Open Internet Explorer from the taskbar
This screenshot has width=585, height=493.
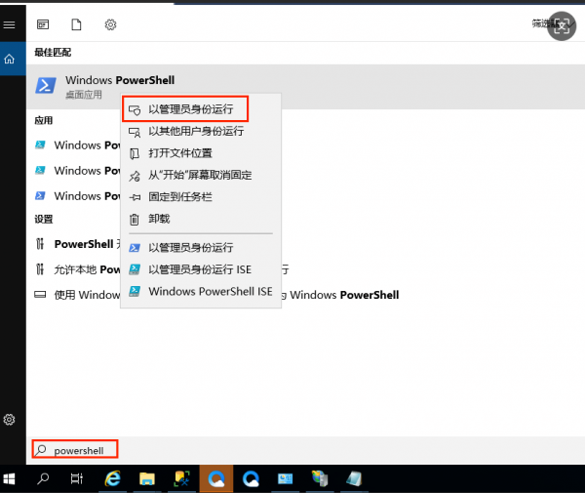click(113, 479)
